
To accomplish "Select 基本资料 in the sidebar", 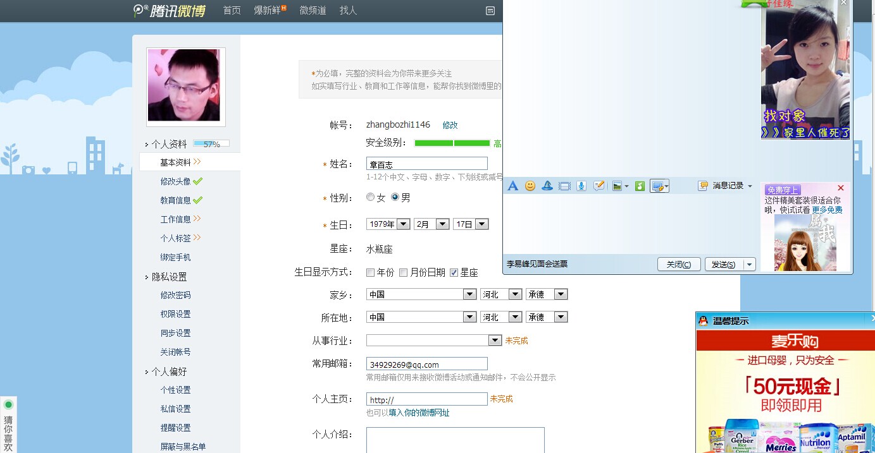I will (175, 162).
